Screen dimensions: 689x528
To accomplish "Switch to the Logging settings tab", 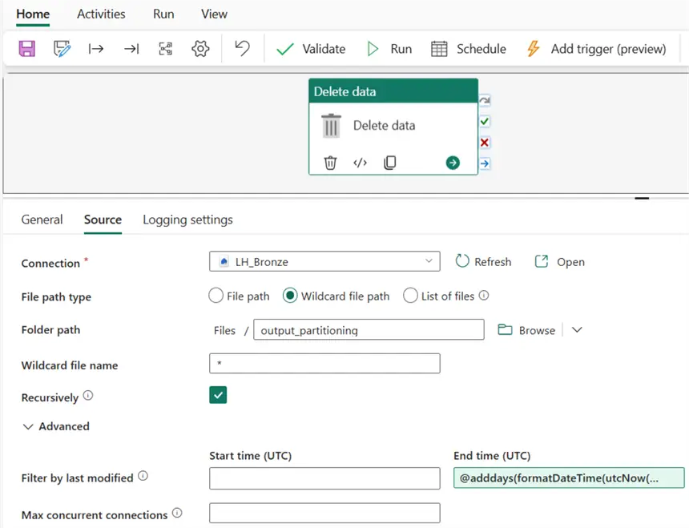I will coord(187,220).
